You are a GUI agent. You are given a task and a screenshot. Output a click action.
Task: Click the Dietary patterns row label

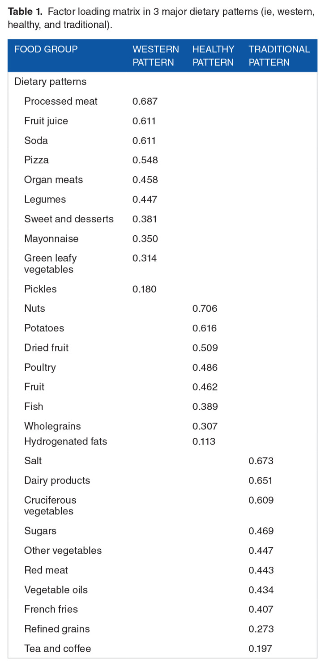(x=51, y=81)
